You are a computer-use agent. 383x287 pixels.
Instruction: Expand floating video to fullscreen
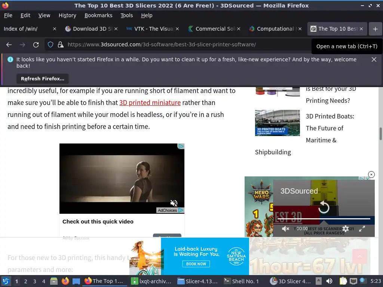click(x=362, y=229)
